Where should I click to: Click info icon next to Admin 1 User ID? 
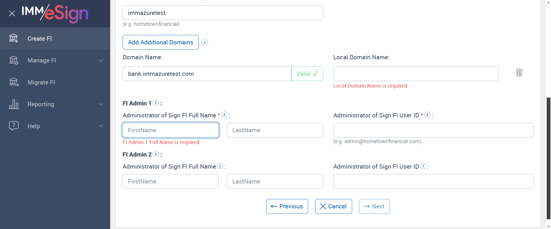point(427,115)
